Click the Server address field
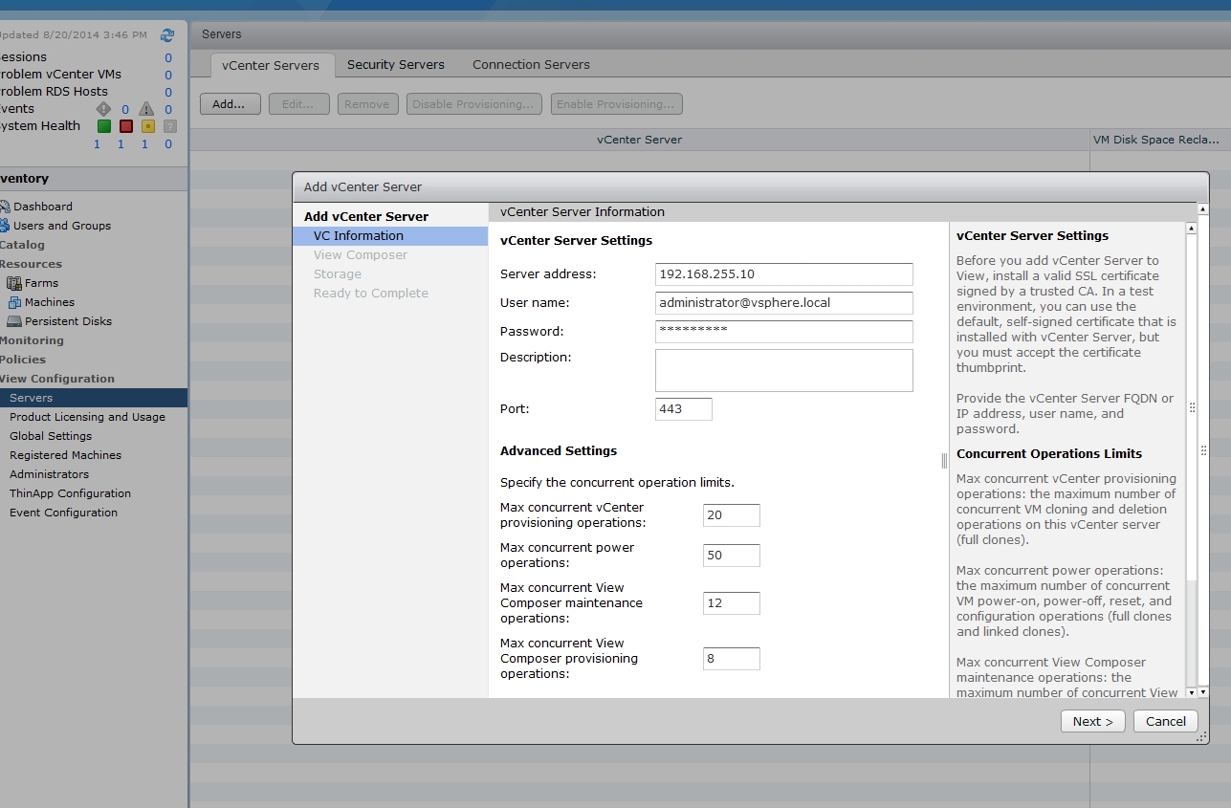1231x808 pixels. [783, 274]
